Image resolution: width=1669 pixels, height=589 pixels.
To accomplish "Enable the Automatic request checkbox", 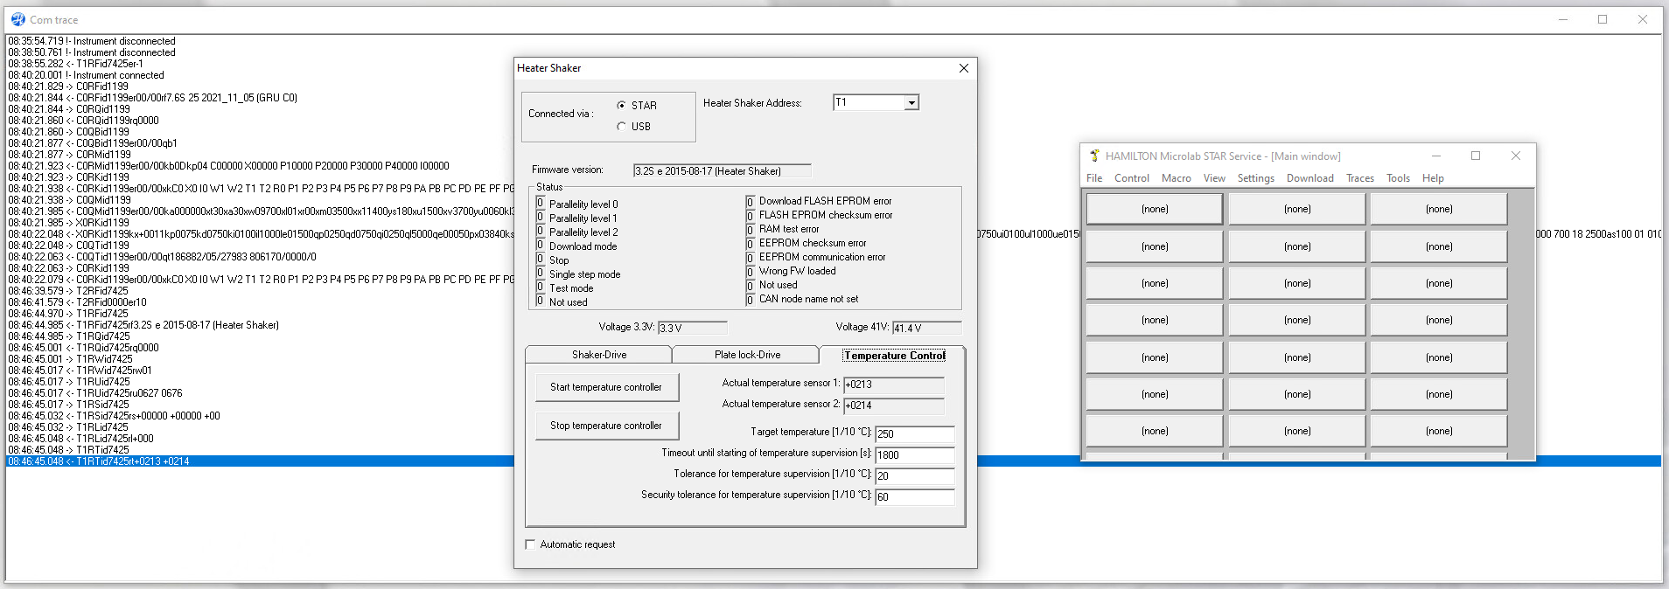I will (531, 544).
